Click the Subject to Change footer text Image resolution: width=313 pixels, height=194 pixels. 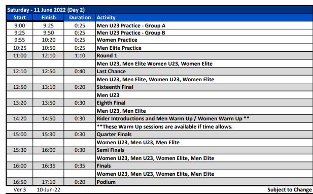(290, 189)
